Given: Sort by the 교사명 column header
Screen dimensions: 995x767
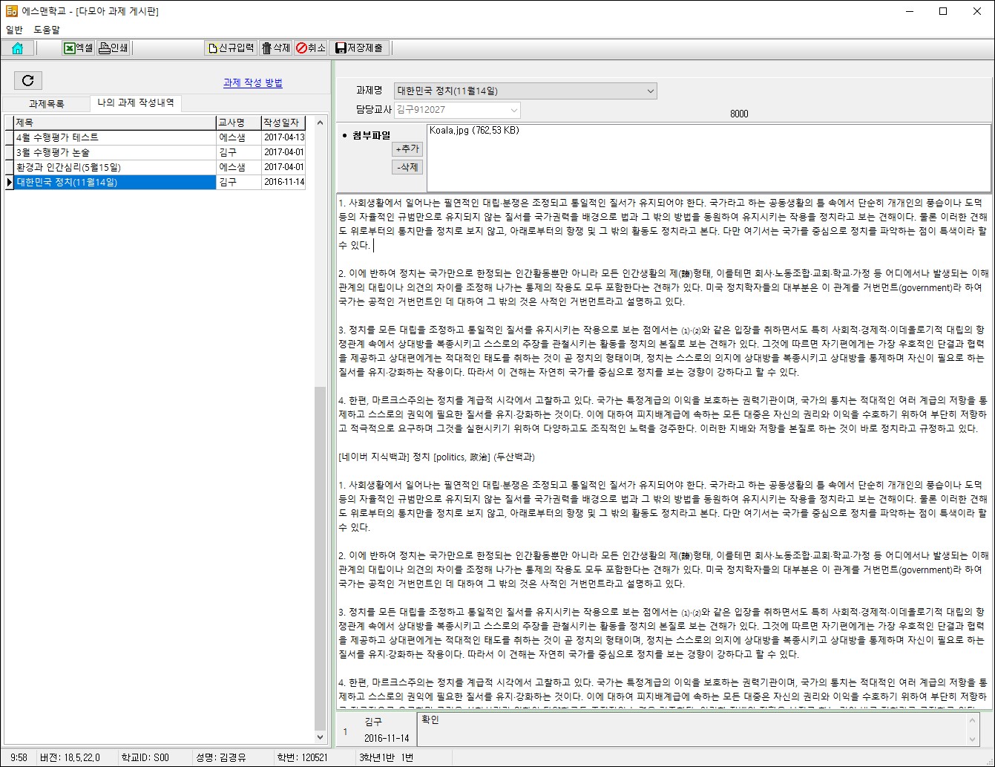Looking at the screenshot, I should coord(238,123).
